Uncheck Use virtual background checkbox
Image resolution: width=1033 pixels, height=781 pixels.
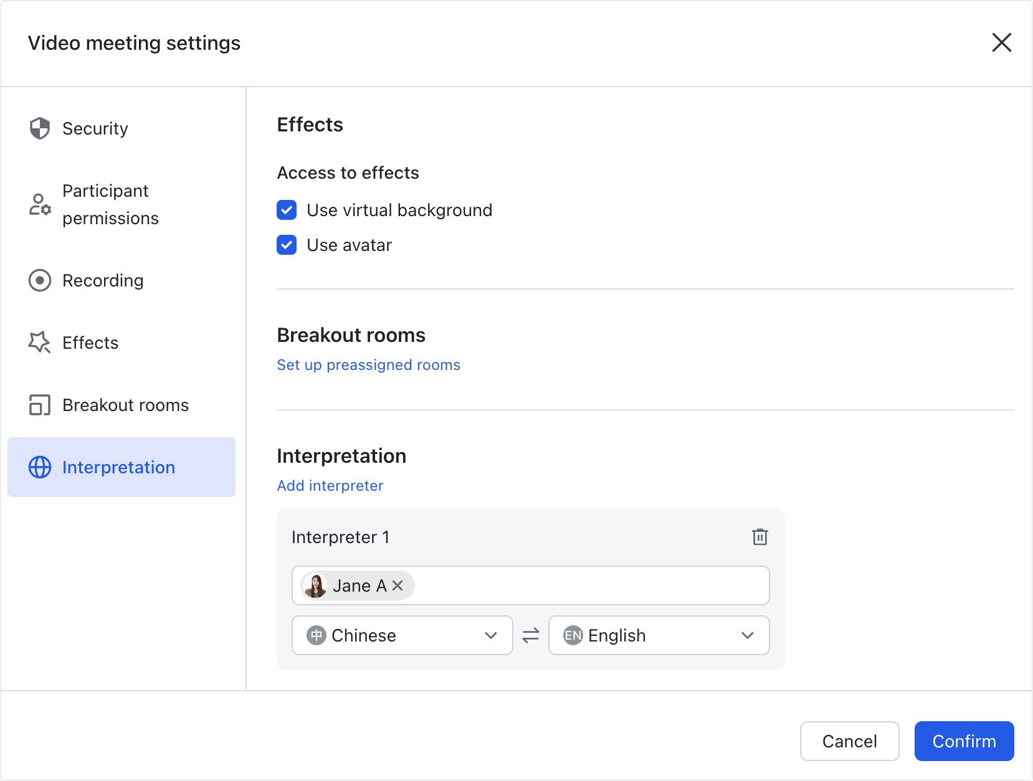(287, 211)
